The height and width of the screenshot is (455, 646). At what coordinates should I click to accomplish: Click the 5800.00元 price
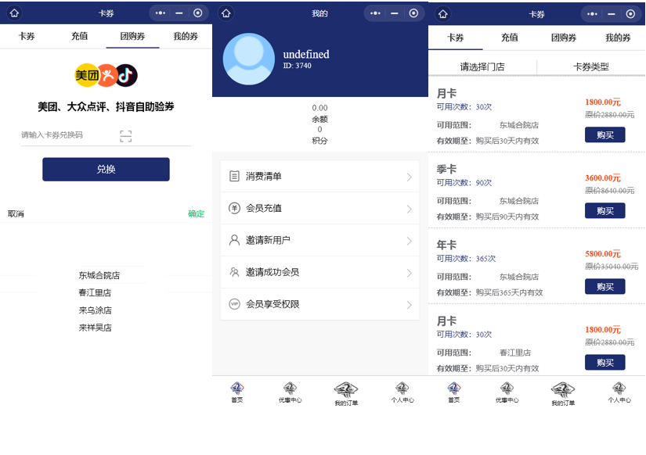point(603,254)
